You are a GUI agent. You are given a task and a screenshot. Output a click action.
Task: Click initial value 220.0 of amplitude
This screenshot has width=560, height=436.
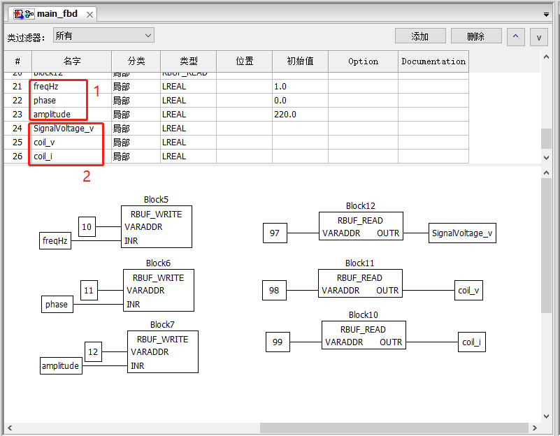301,114
